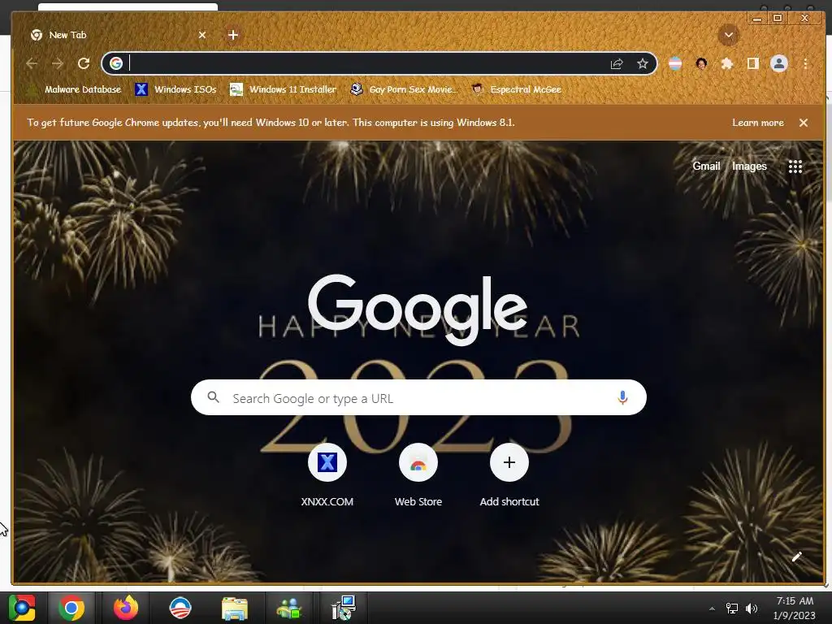Open a new tab with the plus button
This screenshot has height=624, width=832.
(233, 35)
